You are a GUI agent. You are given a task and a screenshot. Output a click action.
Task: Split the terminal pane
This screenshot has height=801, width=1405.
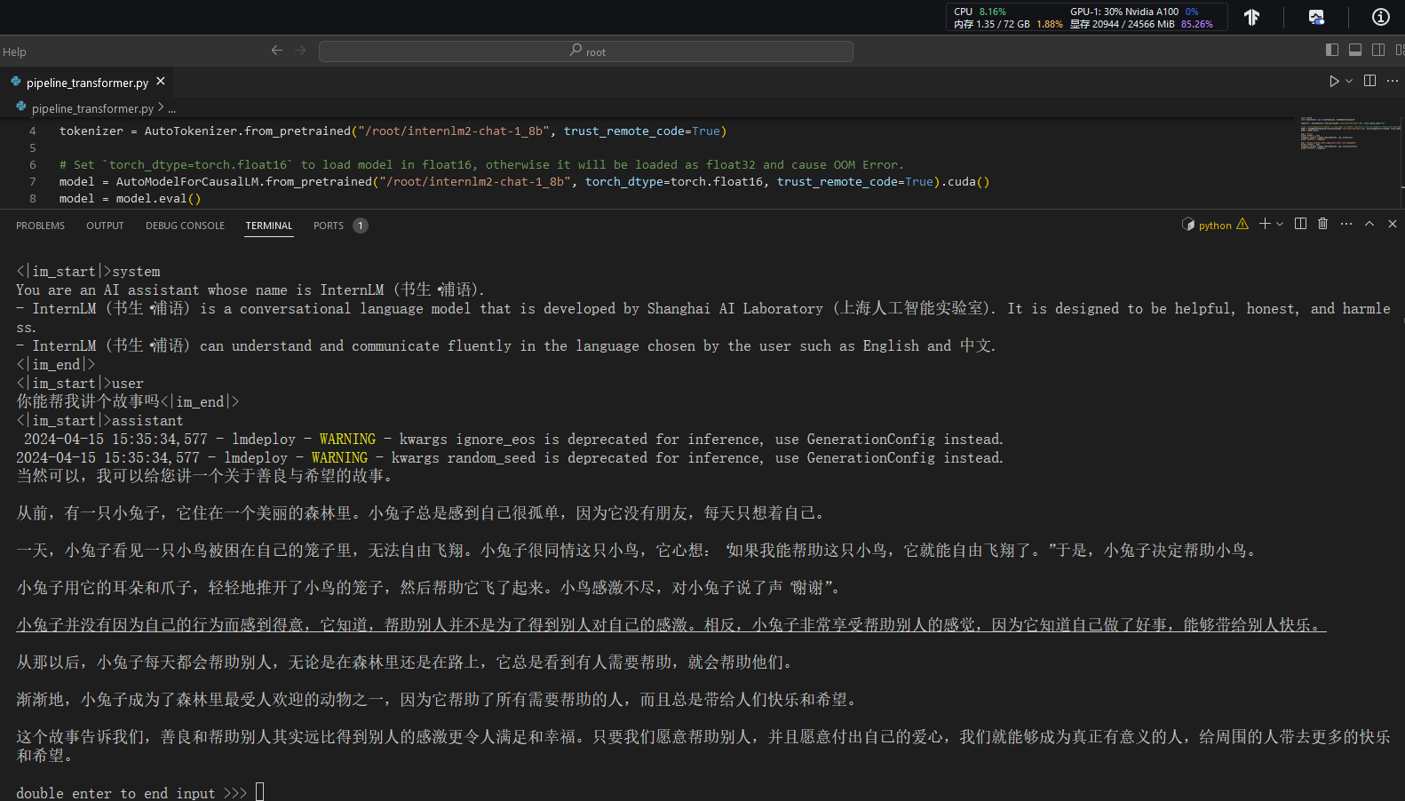tap(1300, 224)
